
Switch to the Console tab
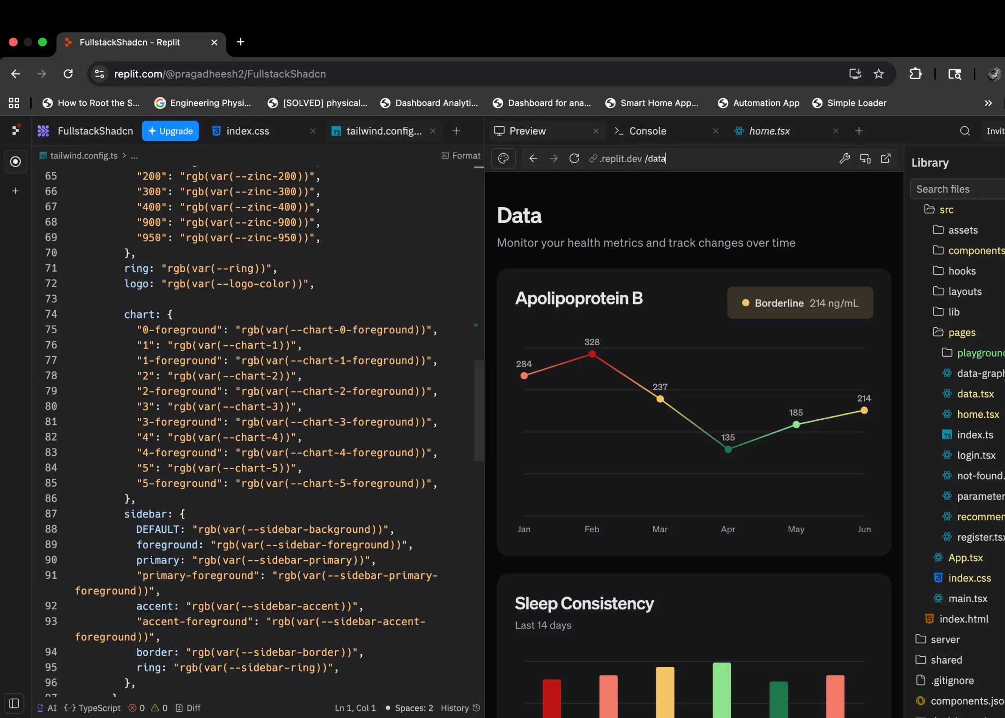coord(647,131)
